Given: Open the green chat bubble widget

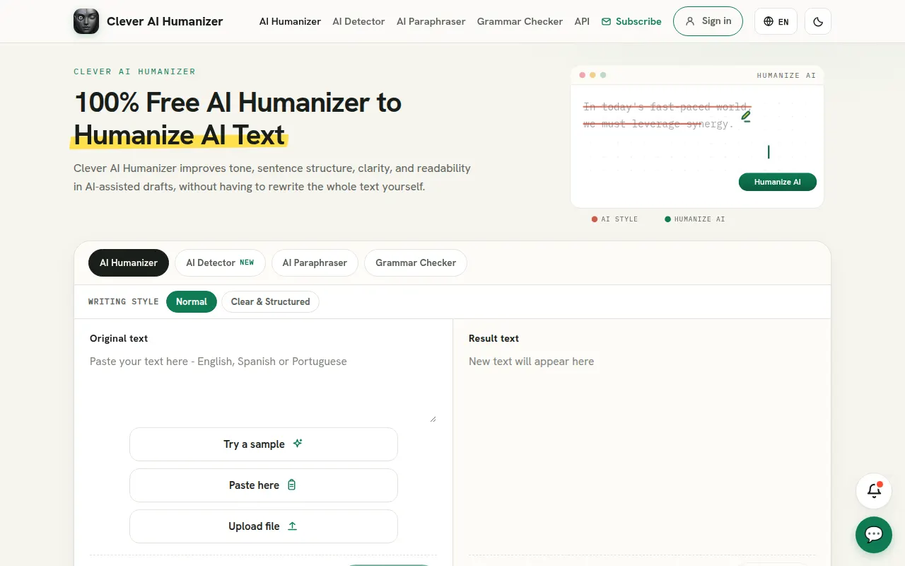Looking at the screenshot, I should pos(874,535).
